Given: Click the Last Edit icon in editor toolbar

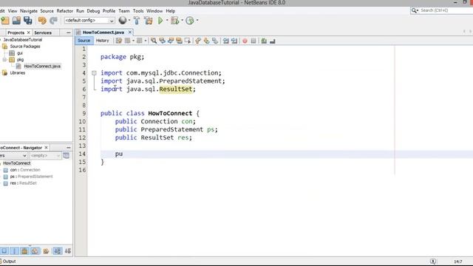Looking at the screenshot, I should tap(119, 41).
